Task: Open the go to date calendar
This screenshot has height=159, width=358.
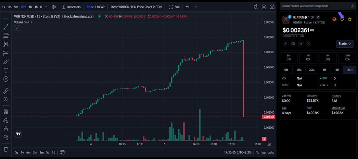Action: (x=62, y=152)
